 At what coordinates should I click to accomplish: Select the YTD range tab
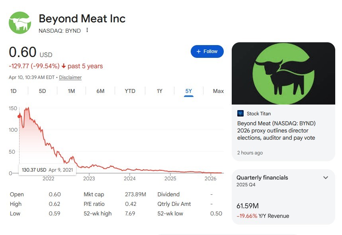click(x=129, y=91)
